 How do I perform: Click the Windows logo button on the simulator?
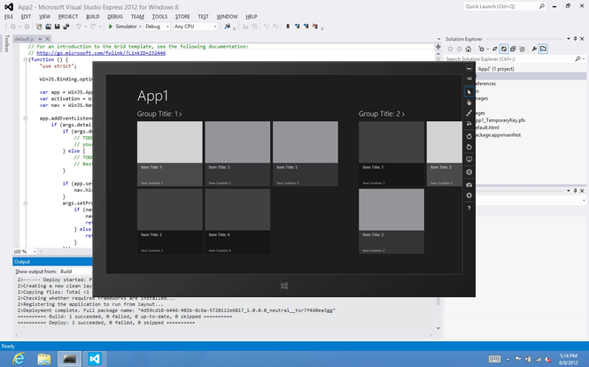284,286
